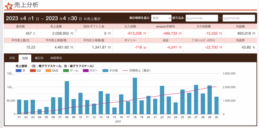259x128 pixels.
Task: Open the 曜日別 tab
Action: pos(39,58)
